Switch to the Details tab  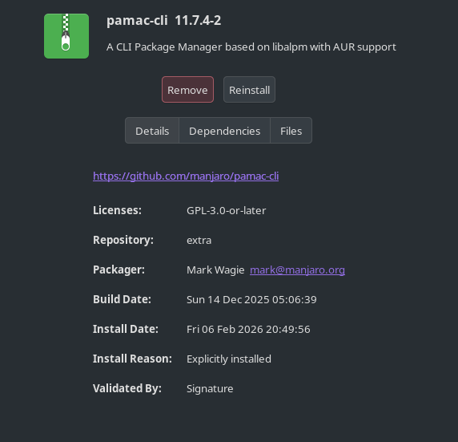click(x=152, y=131)
